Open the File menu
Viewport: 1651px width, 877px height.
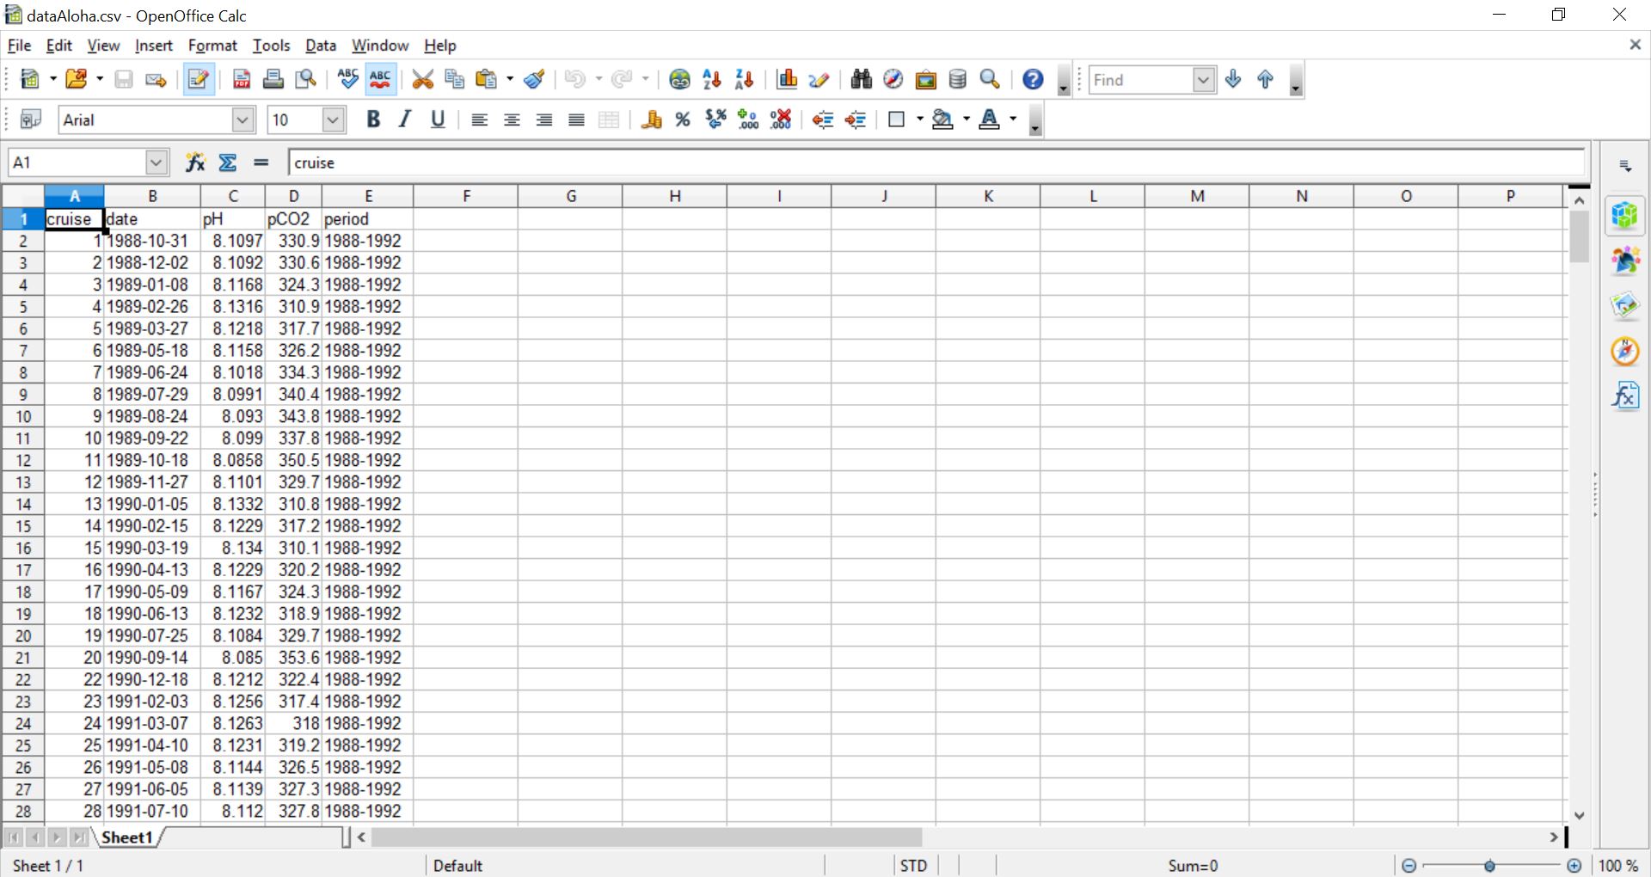coord(19,46)
